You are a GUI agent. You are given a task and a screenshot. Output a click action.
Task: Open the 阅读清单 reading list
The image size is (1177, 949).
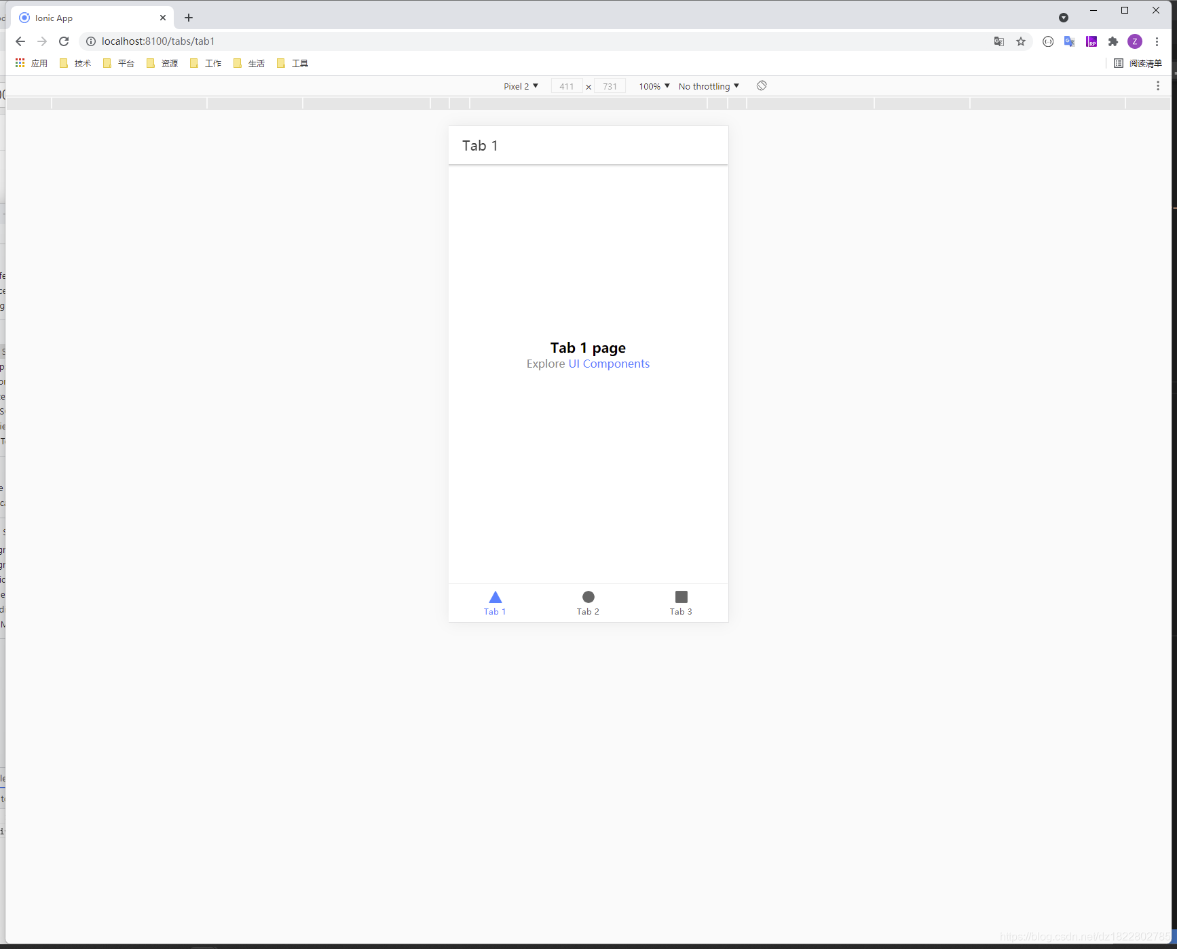(x=1138, y=63)
